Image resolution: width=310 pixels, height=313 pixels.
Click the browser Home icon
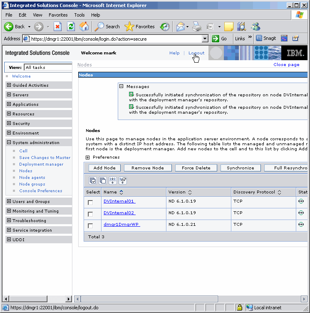(84, 27)
